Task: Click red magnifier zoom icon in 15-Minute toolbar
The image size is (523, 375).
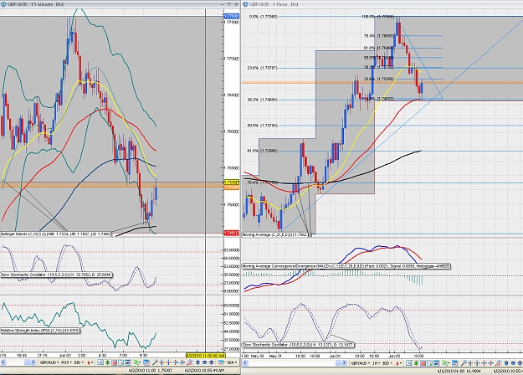Action: [189, 362]
